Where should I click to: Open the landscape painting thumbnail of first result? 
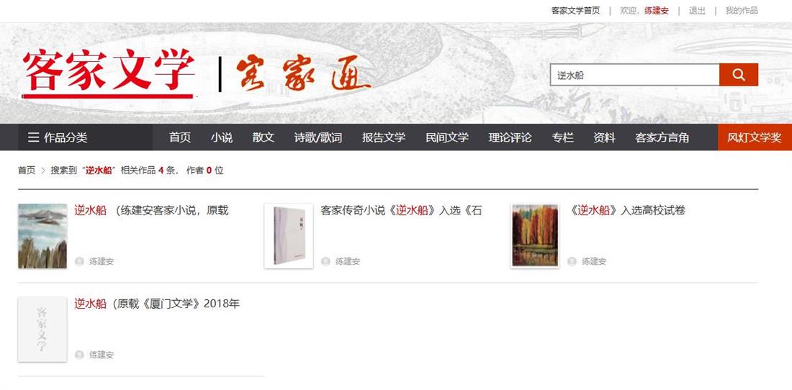42,235
